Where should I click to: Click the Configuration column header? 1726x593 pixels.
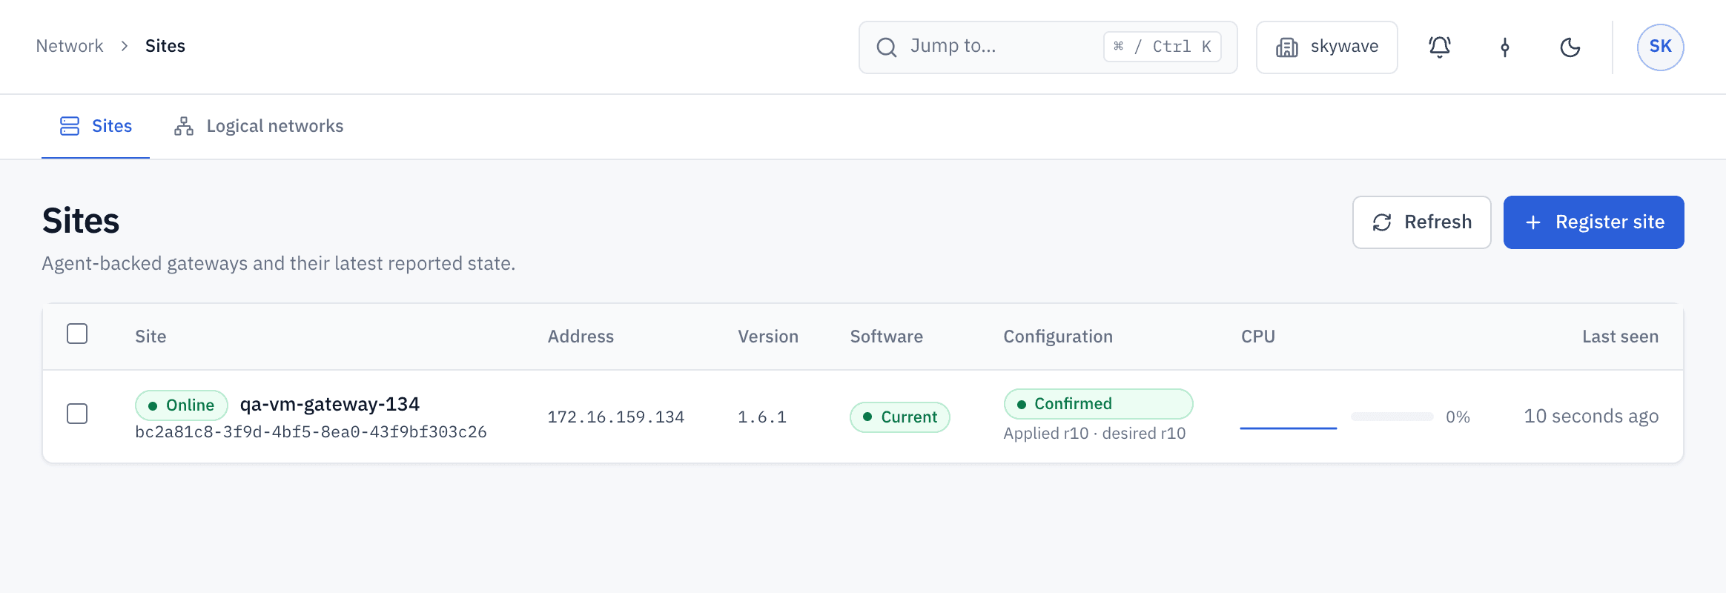[1059, 337]
